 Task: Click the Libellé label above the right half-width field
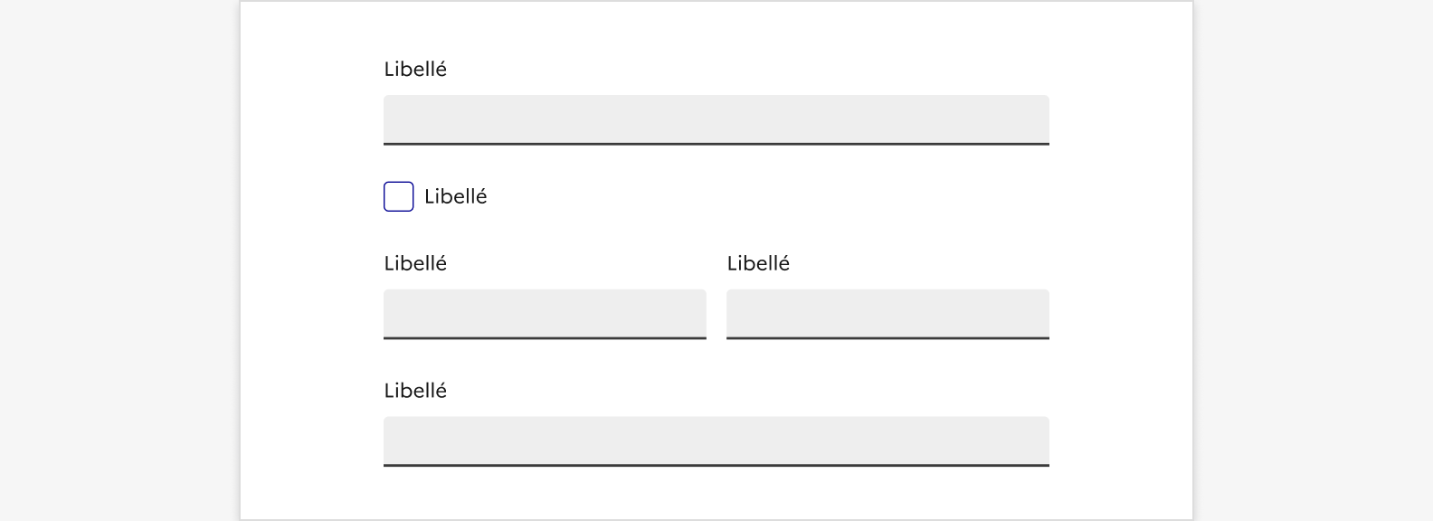click(758, 263)
